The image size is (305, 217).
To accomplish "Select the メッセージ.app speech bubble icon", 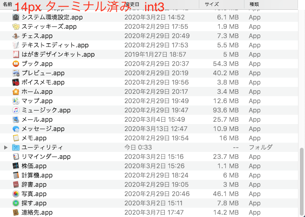I will point(16,129).
